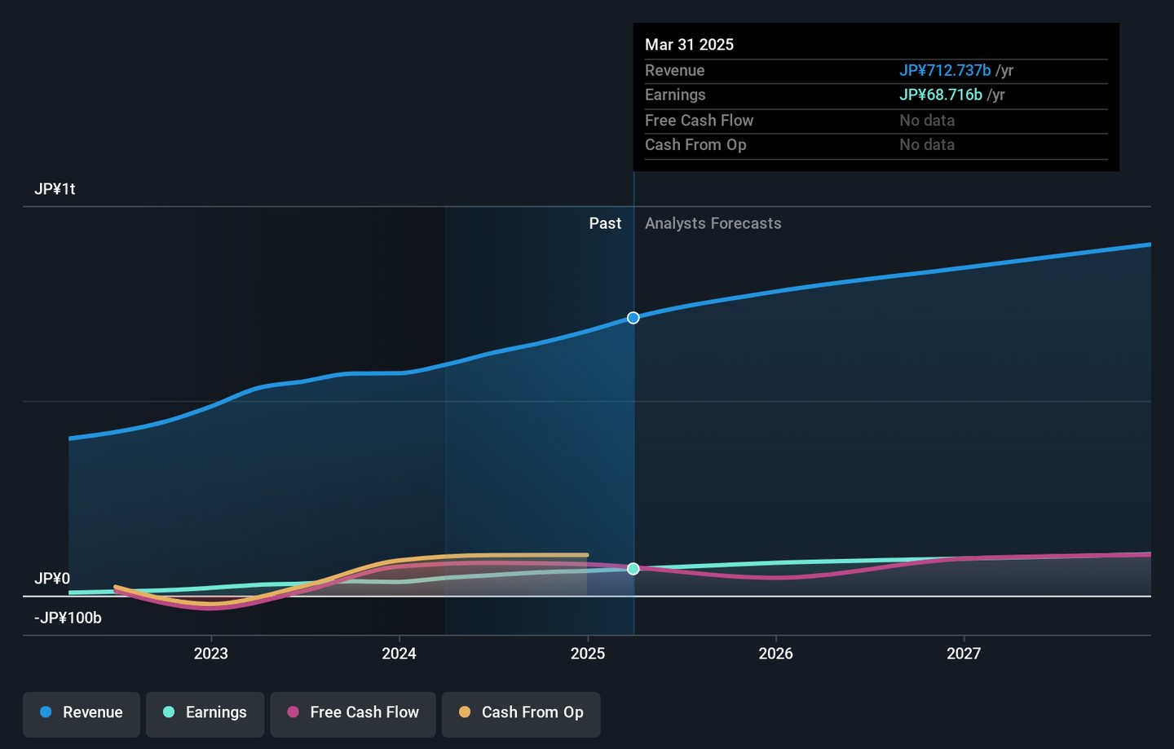Screen dimensions: 1174x749
Task: Select the earnings data point marker on teal line
Action: [633, 569]
